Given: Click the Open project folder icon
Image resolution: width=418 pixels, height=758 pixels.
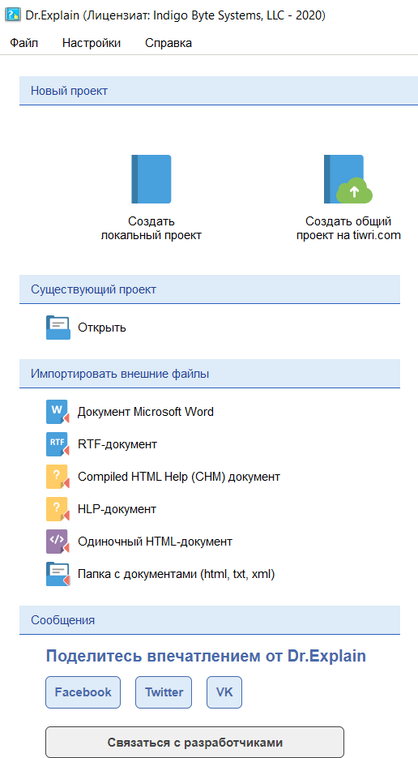Looking at the screenshot, I should 58,328.
